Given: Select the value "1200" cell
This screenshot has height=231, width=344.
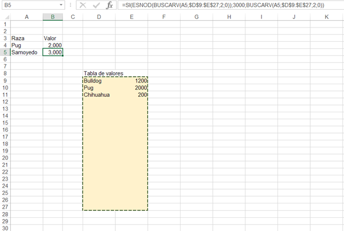Looking at the screenshot, I should 131,81.
